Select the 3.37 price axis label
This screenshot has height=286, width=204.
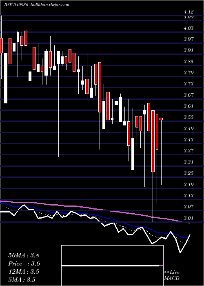(x=188, y=151)
